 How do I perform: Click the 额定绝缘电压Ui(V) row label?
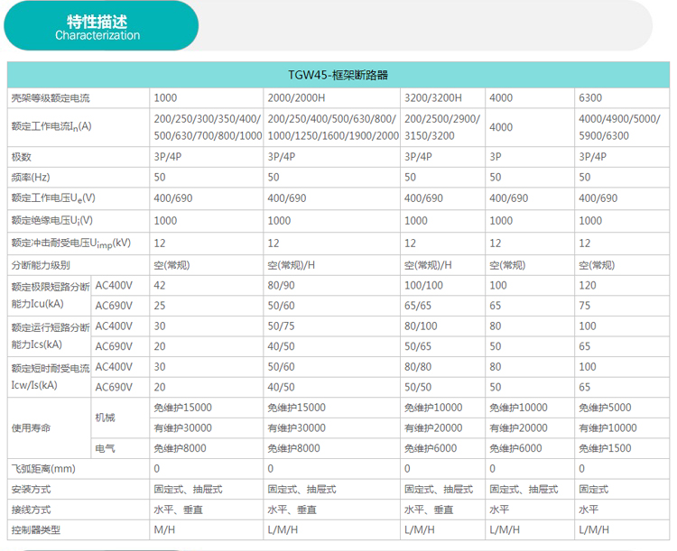[51, 220]
